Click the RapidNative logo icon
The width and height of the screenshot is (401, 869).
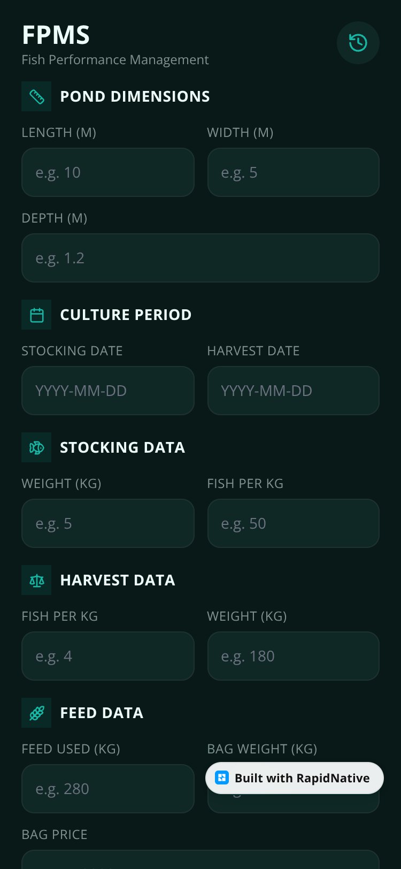[x=221, y=778]
